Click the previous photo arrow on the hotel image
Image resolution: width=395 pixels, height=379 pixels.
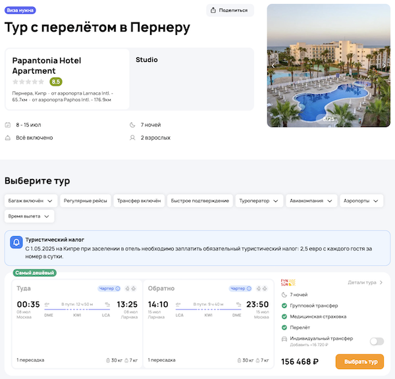[273, 65]
